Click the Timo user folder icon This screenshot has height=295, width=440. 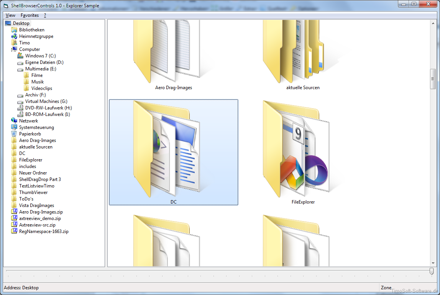pyautogui.click(x=14, y=42)
